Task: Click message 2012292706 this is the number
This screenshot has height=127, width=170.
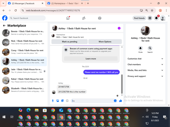Action: point(72,92)
